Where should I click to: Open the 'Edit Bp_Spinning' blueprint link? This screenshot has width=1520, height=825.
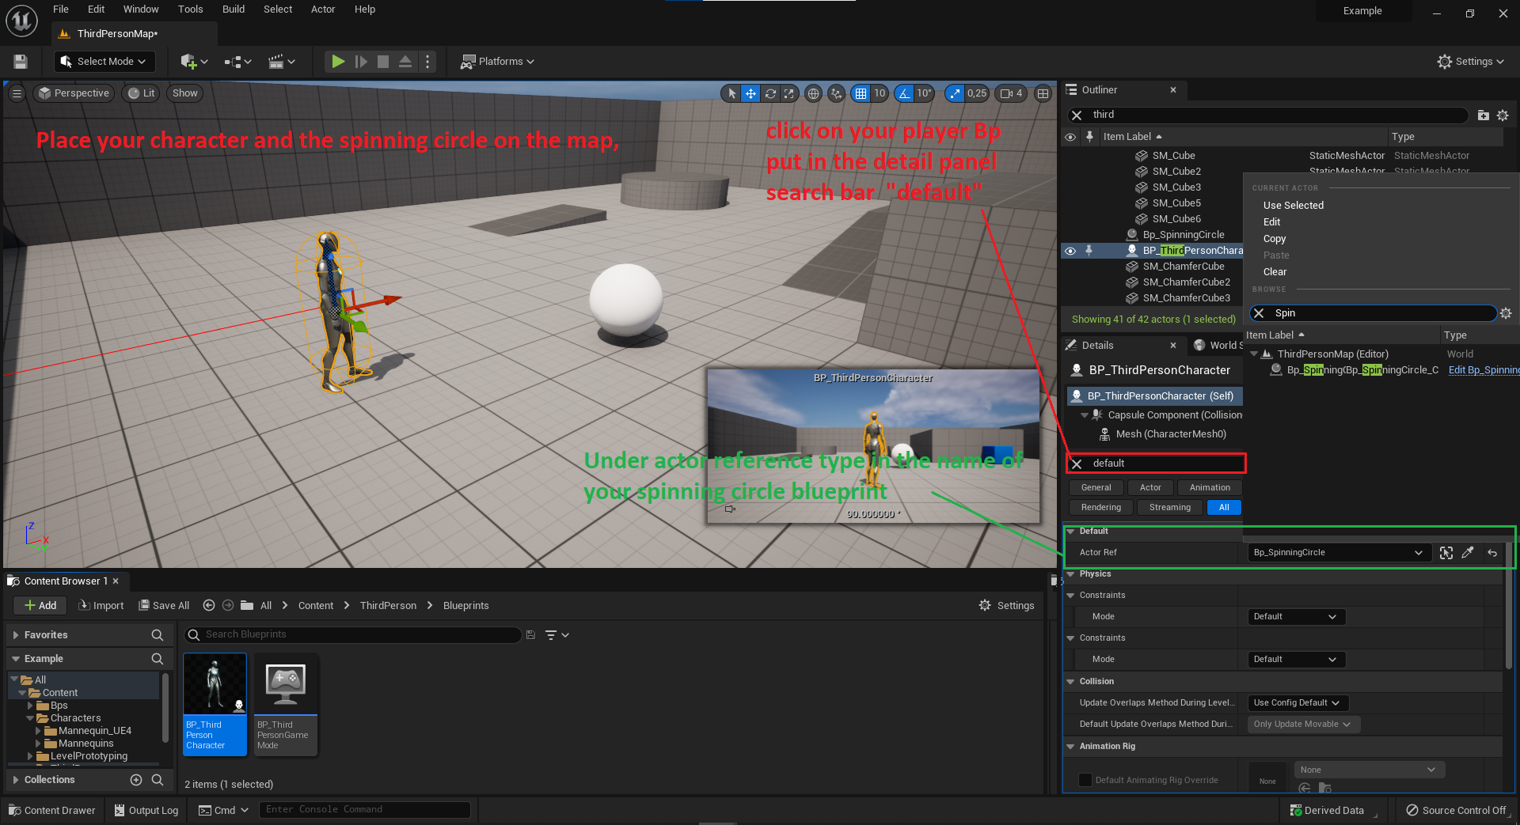[1484, 370]
